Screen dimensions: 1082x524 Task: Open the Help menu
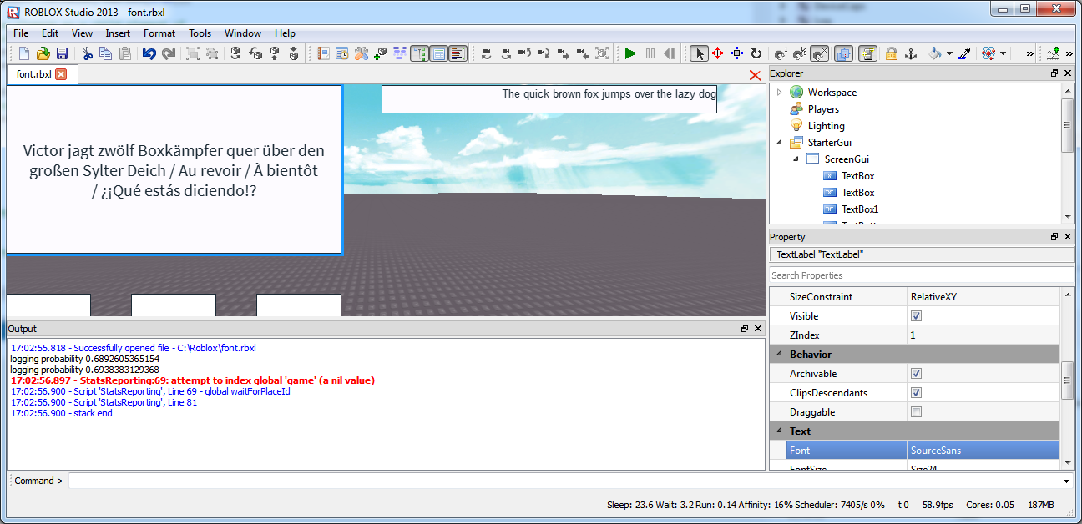pyautogui.click(x=285, y=33)
